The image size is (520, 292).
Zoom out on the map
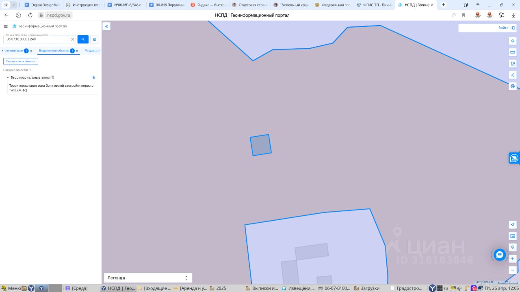coord(513,270)
